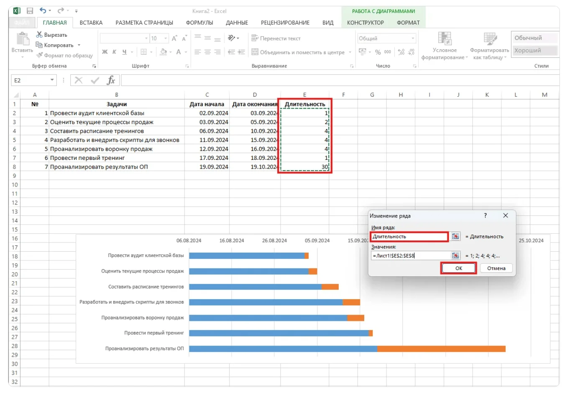
Task: Click the Перенести текст wrap text icon
Action: (x=255, y=38)
